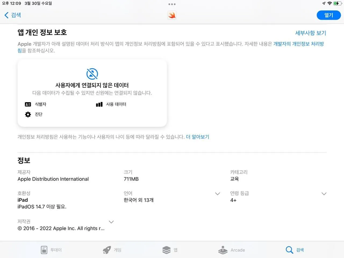Select the 검색 tab in bottom bar

(x=295, y=250)
